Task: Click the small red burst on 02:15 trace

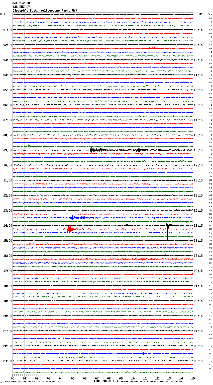Action: pyautogui.click(x=151, y=48)
